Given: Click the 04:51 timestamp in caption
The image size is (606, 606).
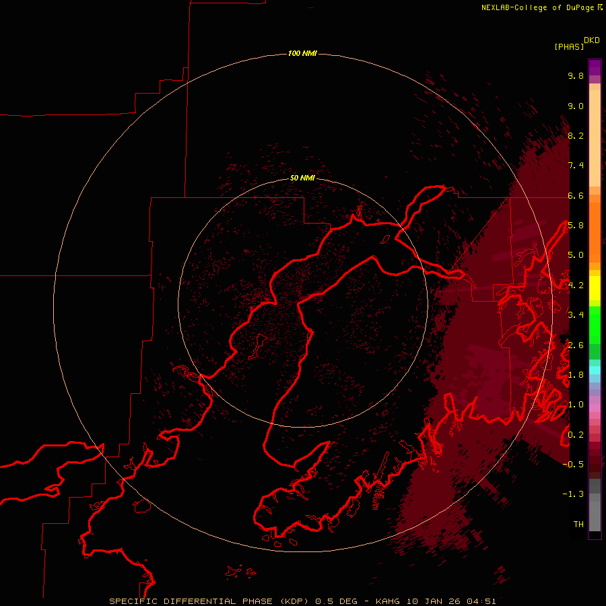Looking at the screenshot, I should (x=481, y=601).
